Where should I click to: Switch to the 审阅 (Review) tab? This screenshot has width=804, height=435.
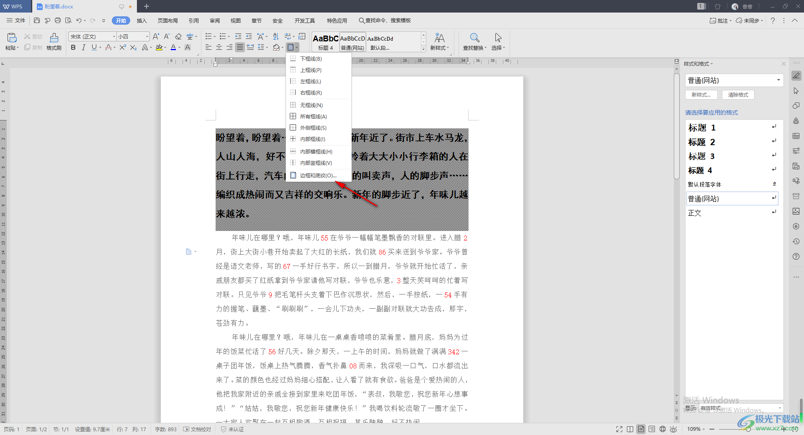tap(215, 20)
